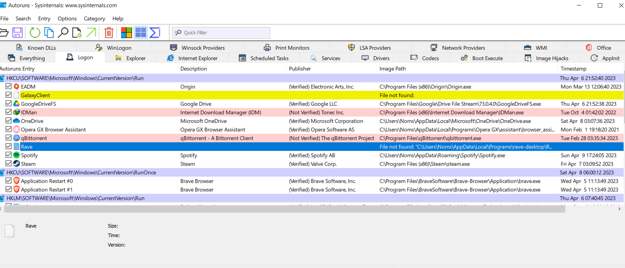Select the 'File not found:' GalaxyClient path cell
The image size is (625, 268).
(x=397, y=95)
